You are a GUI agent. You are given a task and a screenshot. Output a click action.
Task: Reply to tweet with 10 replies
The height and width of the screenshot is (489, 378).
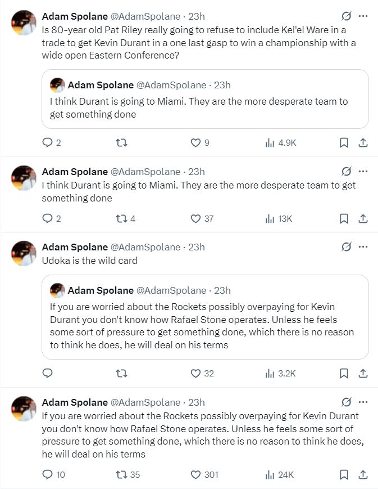click(48, 475)
